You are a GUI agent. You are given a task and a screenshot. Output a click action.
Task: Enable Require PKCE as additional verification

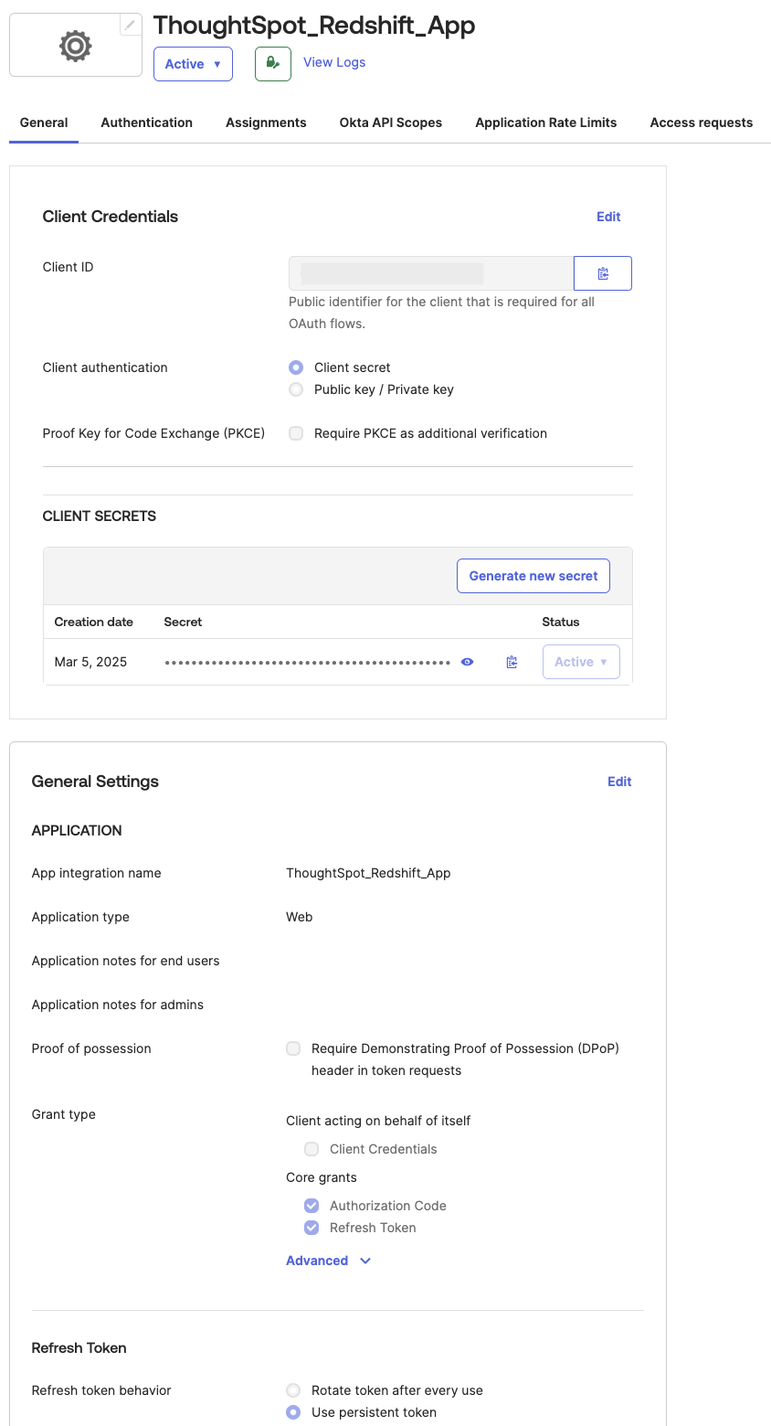(296, 433)
